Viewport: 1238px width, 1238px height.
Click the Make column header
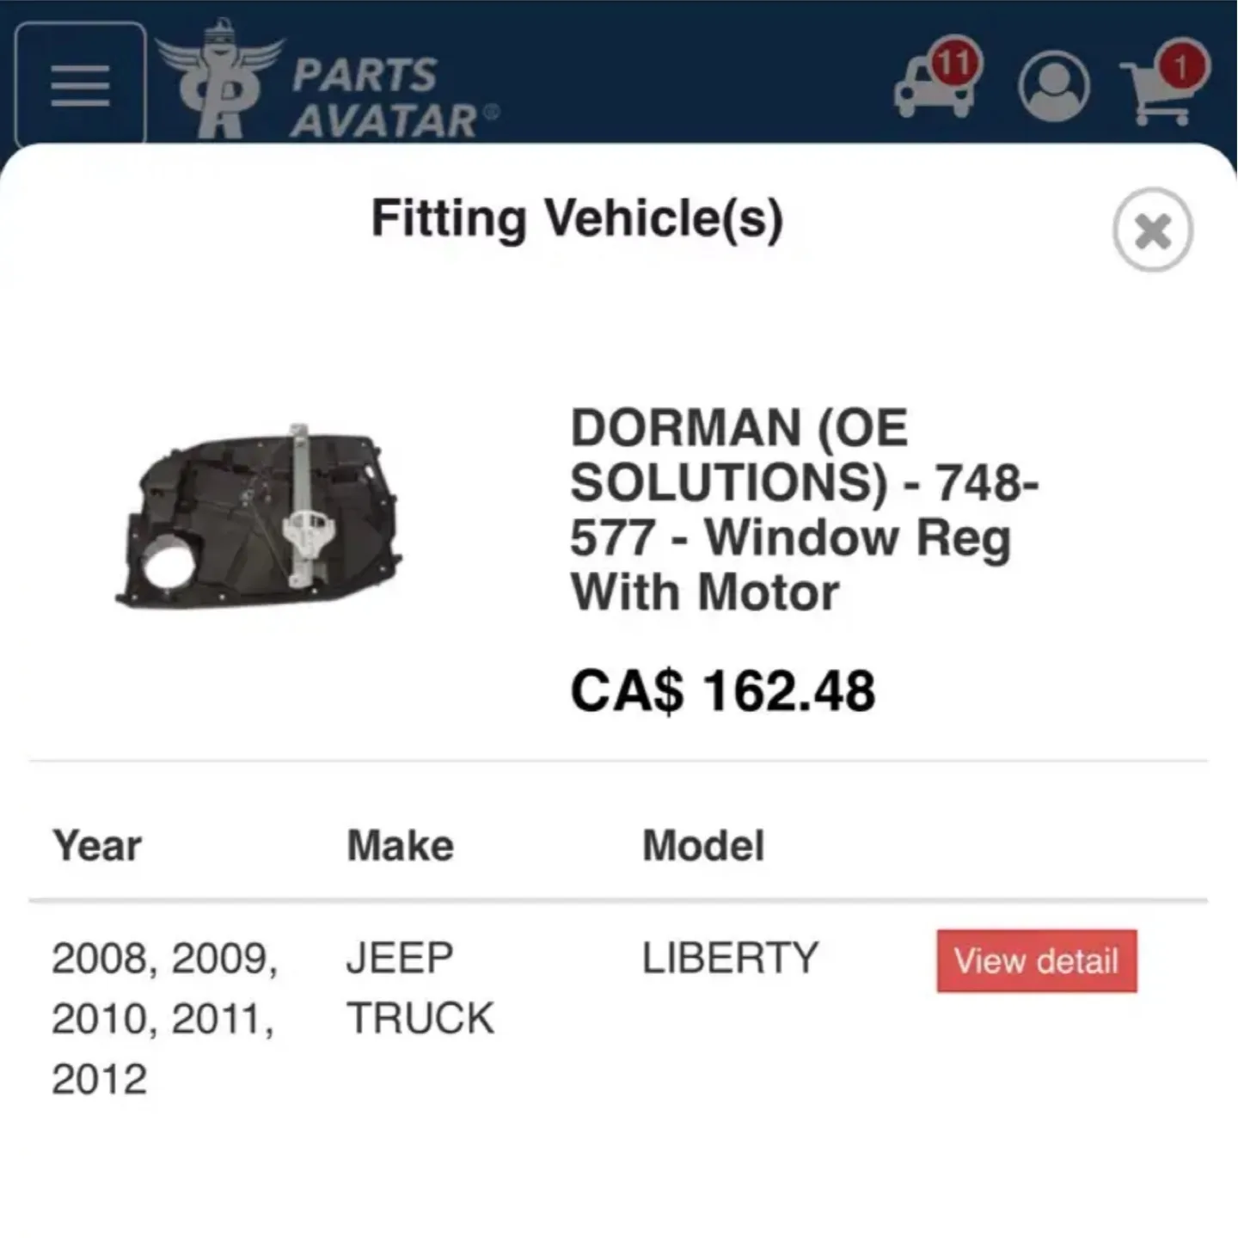[399, 845]
